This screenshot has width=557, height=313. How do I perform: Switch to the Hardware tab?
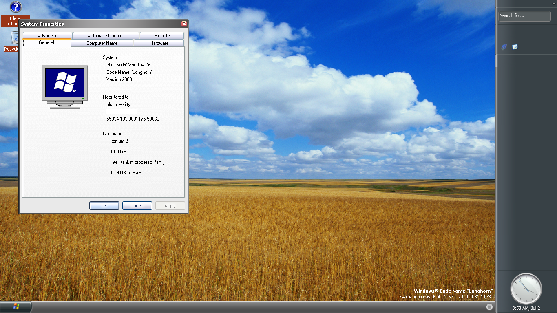(x=159, y=43)
